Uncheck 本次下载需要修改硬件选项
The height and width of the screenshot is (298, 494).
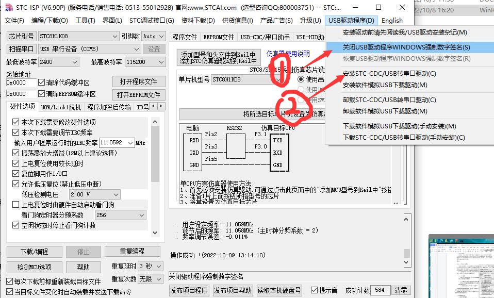click(x=15, y=122)
